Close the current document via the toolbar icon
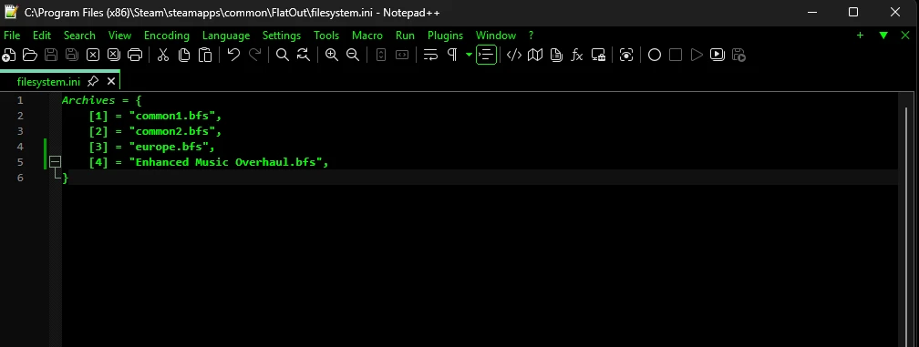 (x=93, y=55)
